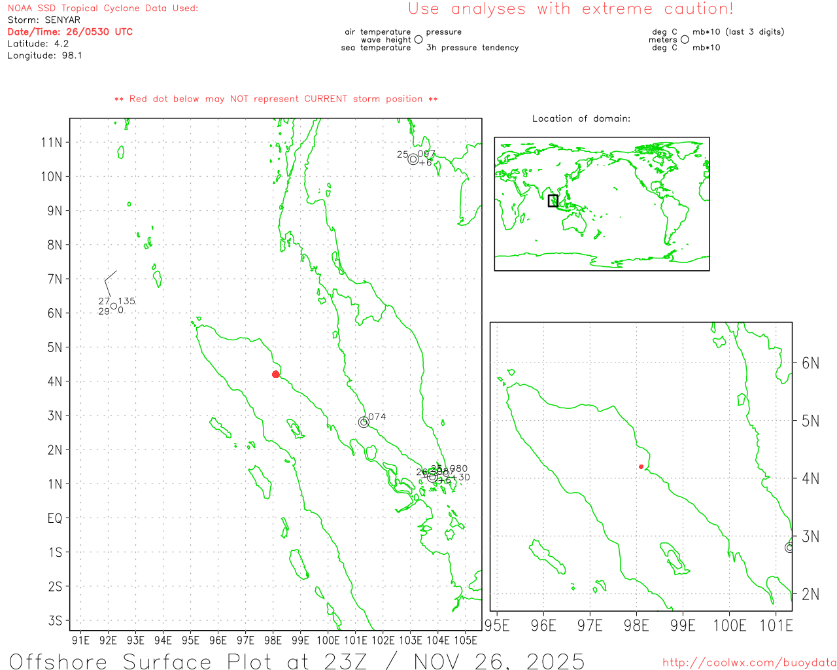Image resolution: width=837 pixels, height=670 pixels.
Task: Click the black domain box on world map
Action: coord(553,201)
